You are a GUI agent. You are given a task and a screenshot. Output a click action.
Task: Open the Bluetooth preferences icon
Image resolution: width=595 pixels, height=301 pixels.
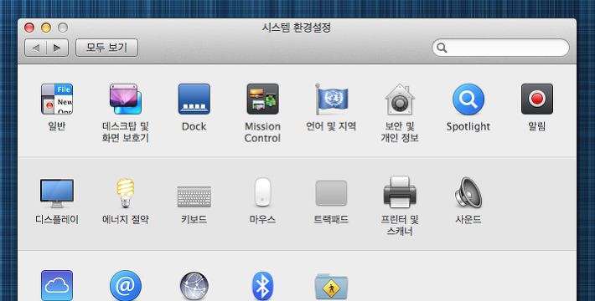(262, 286)
